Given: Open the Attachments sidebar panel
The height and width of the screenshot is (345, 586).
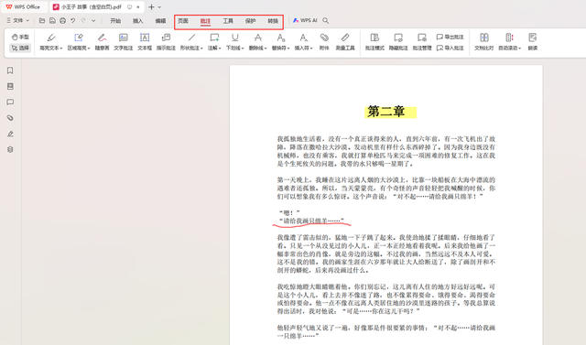Looking at the screenshot, I should (x=10, y=118).
